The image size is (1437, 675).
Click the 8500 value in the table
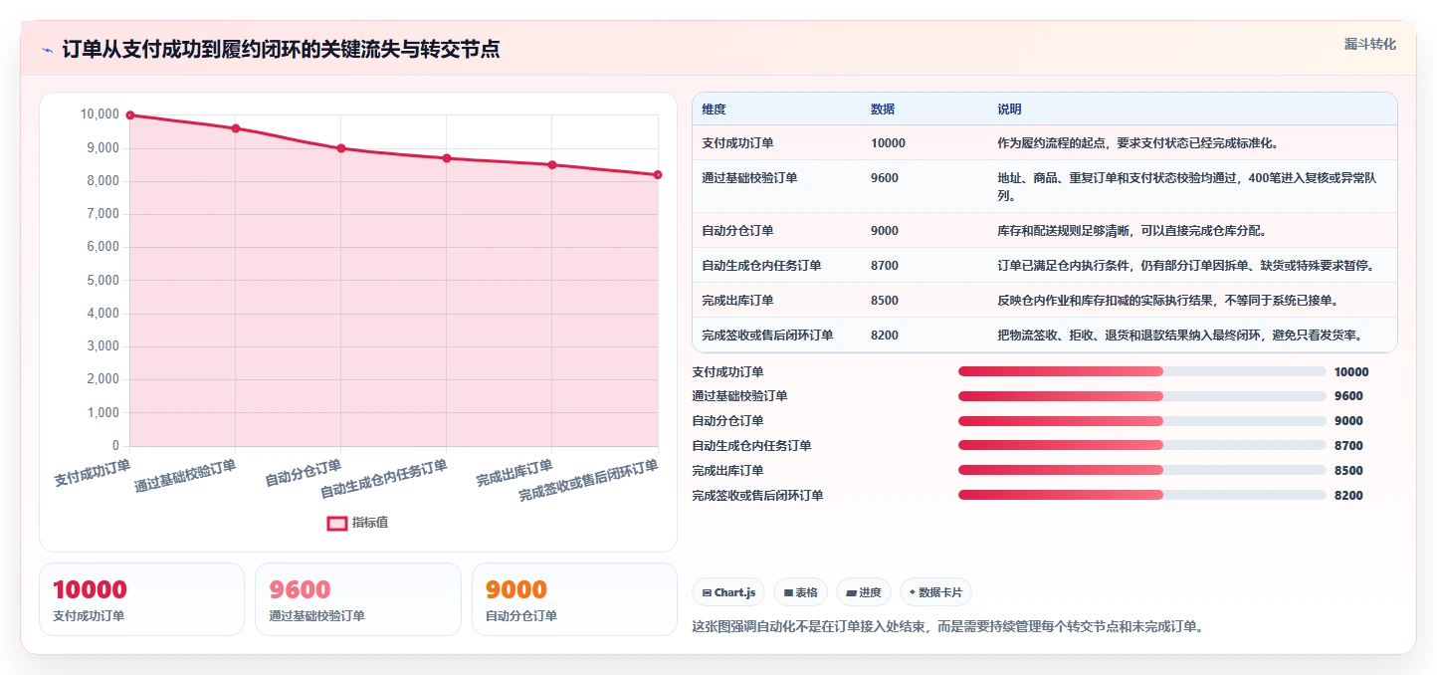coord(885,301)
